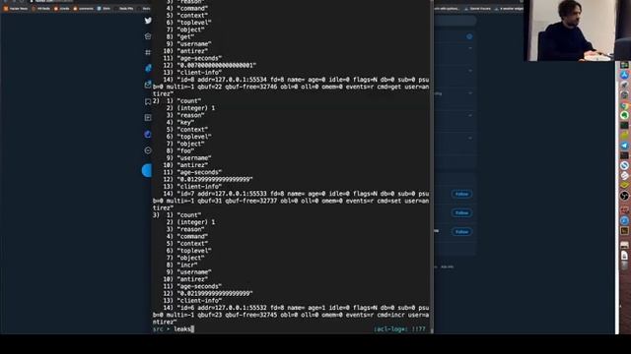Open Twitter More circle icon
Screen dimensions: 631x354
(148, 150)
